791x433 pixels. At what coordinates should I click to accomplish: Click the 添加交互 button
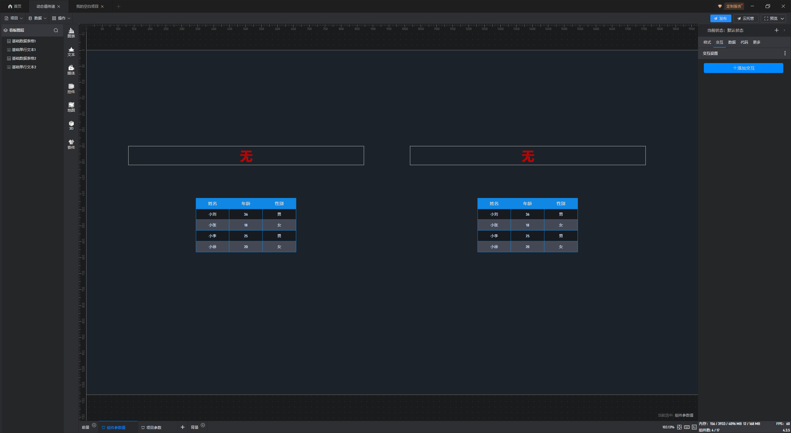point(743,68)
